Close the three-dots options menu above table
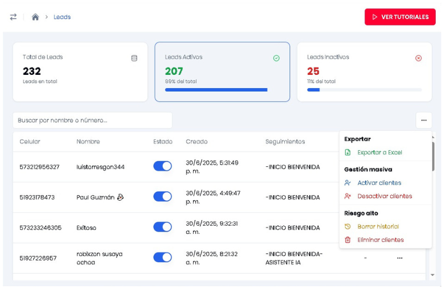444x296 pixels. click(x=423, y=120)
